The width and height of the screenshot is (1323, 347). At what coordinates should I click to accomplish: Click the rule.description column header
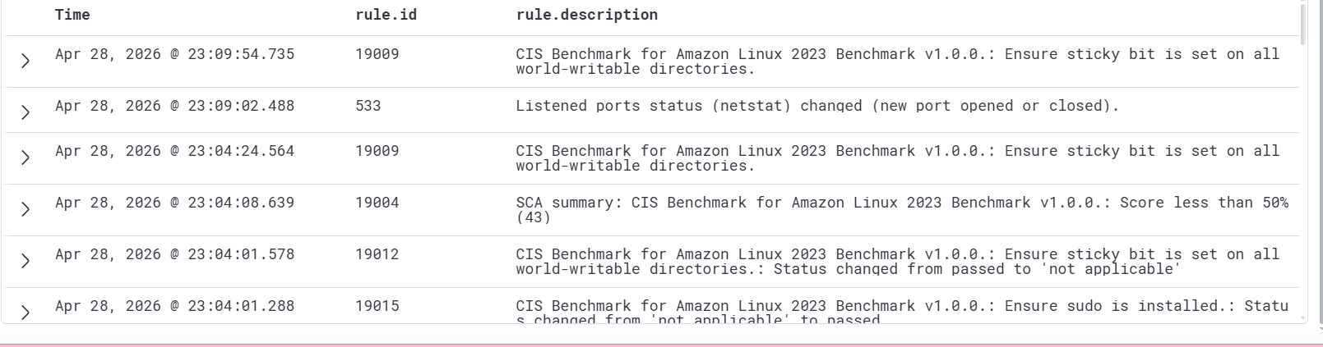tap(587, 15)
